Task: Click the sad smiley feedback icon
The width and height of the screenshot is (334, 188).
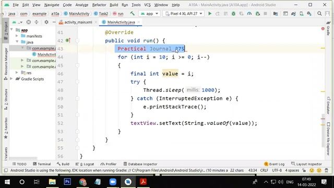Action: [319, 170]
